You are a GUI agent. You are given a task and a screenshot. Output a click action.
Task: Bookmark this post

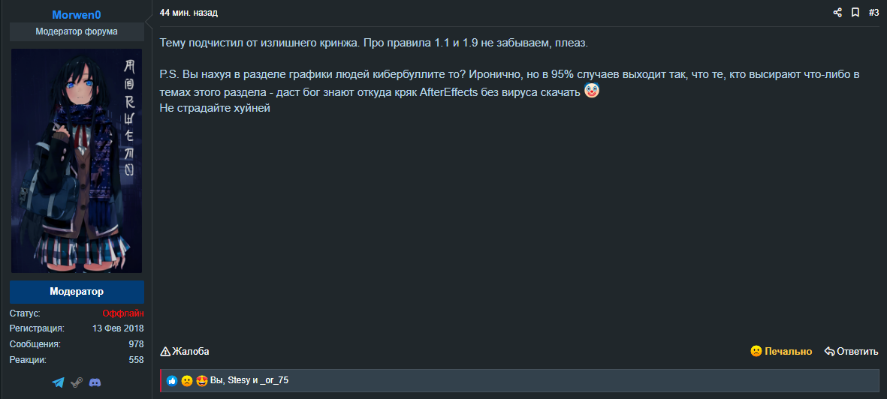click(x=855, y=13)
